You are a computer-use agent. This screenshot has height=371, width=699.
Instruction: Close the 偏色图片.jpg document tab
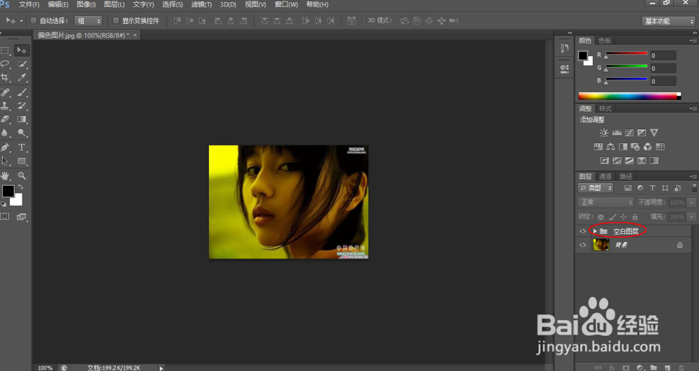(x=135, y=35)
